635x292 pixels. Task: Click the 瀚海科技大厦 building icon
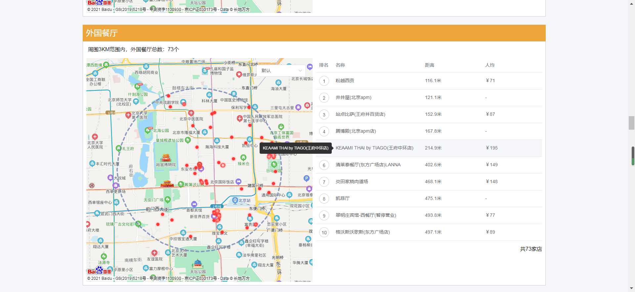217,141
